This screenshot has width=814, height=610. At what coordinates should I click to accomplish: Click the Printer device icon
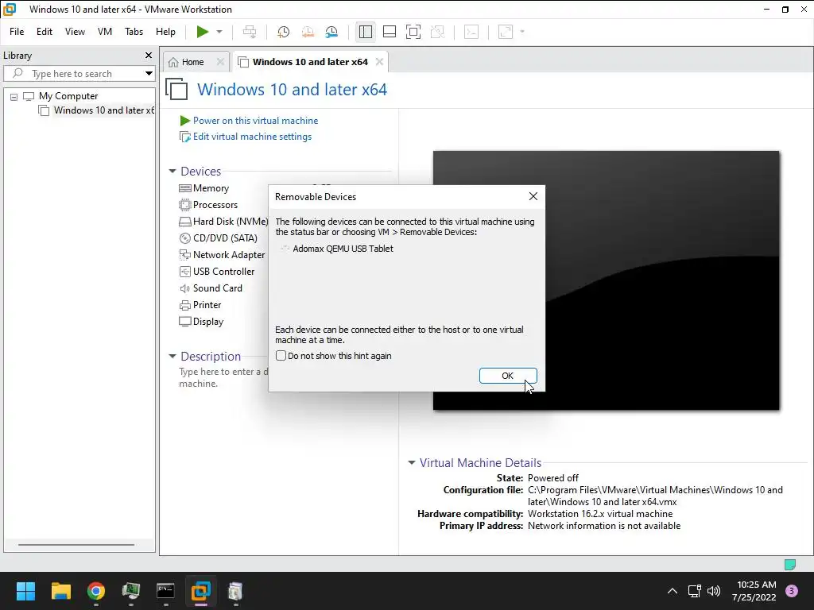click(184, 305)
